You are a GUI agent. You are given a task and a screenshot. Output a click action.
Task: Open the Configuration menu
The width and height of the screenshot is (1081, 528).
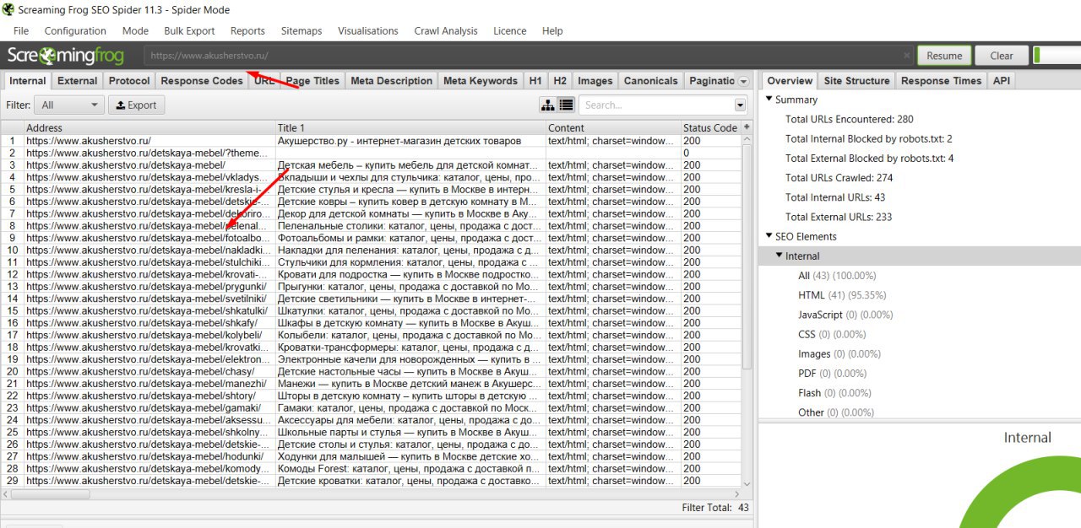tap(75, 30)
